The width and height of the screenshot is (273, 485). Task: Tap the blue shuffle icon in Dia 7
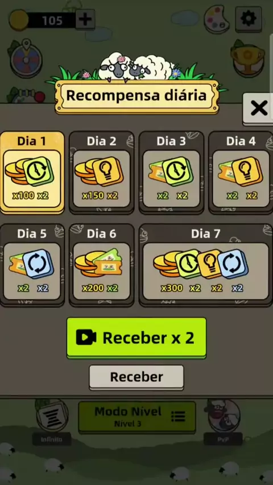point(233,264)
